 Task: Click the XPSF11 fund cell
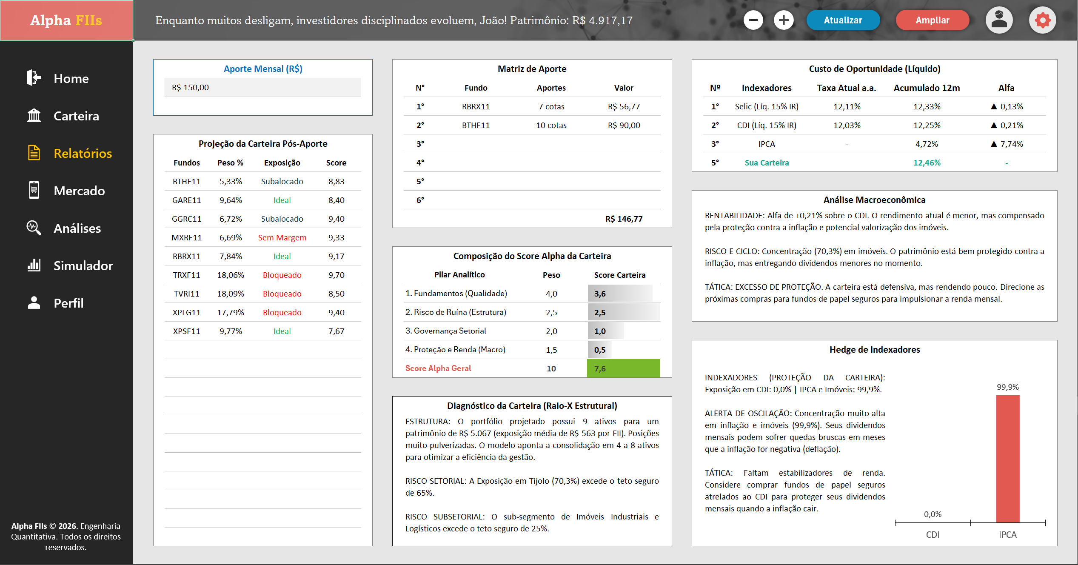[186, 331]
